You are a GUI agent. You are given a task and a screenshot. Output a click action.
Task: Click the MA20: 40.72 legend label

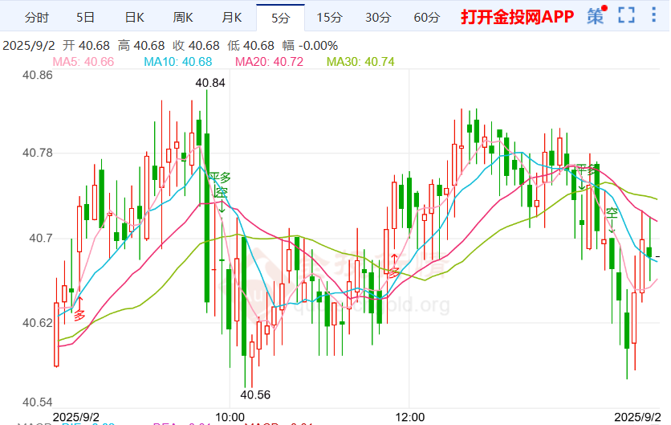(269, 62)
